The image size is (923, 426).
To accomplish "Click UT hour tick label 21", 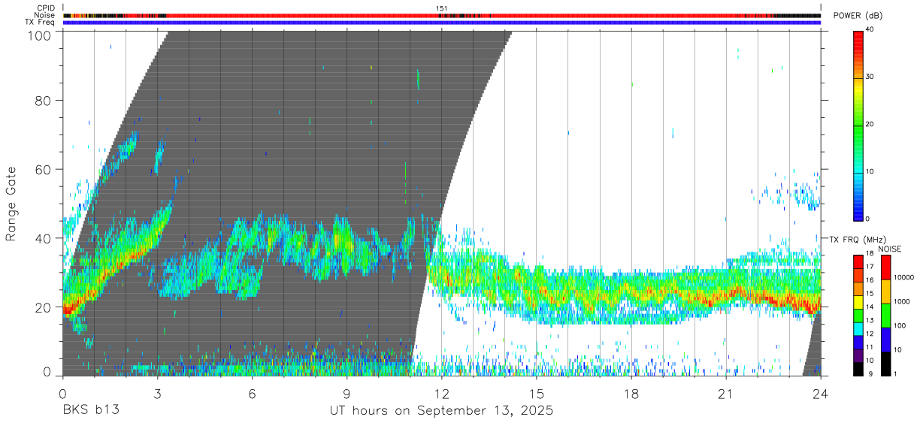I will tap(725, 393).
